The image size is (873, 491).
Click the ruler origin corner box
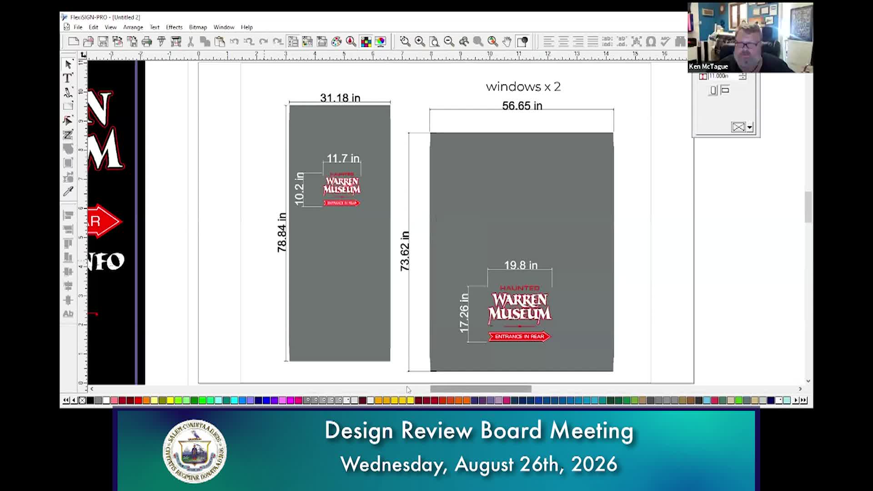click(83, 55)
